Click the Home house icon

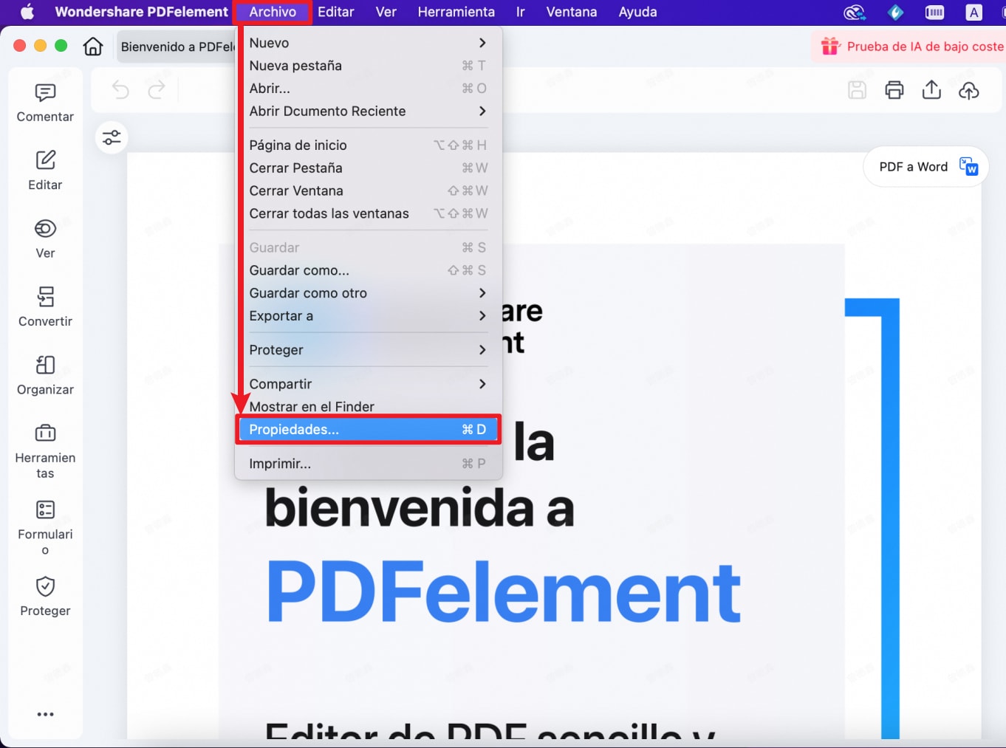(x=93, y=46)
